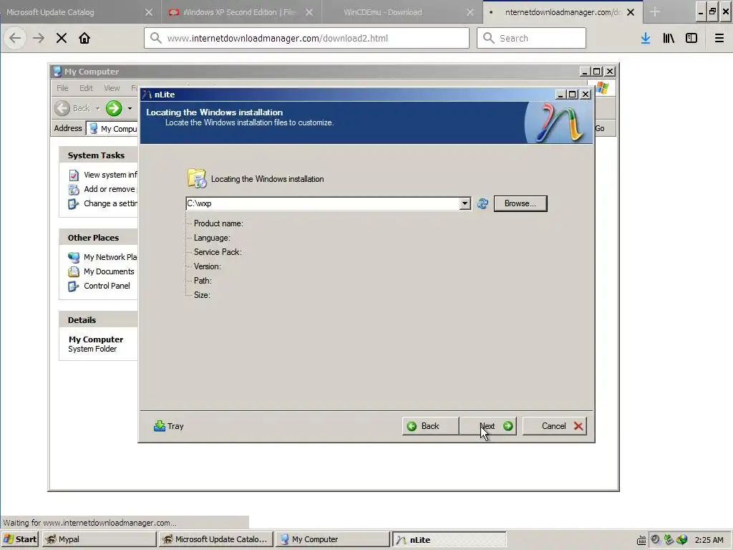
Task: Open the File menu in My Computer
Action: pos(62,88)
